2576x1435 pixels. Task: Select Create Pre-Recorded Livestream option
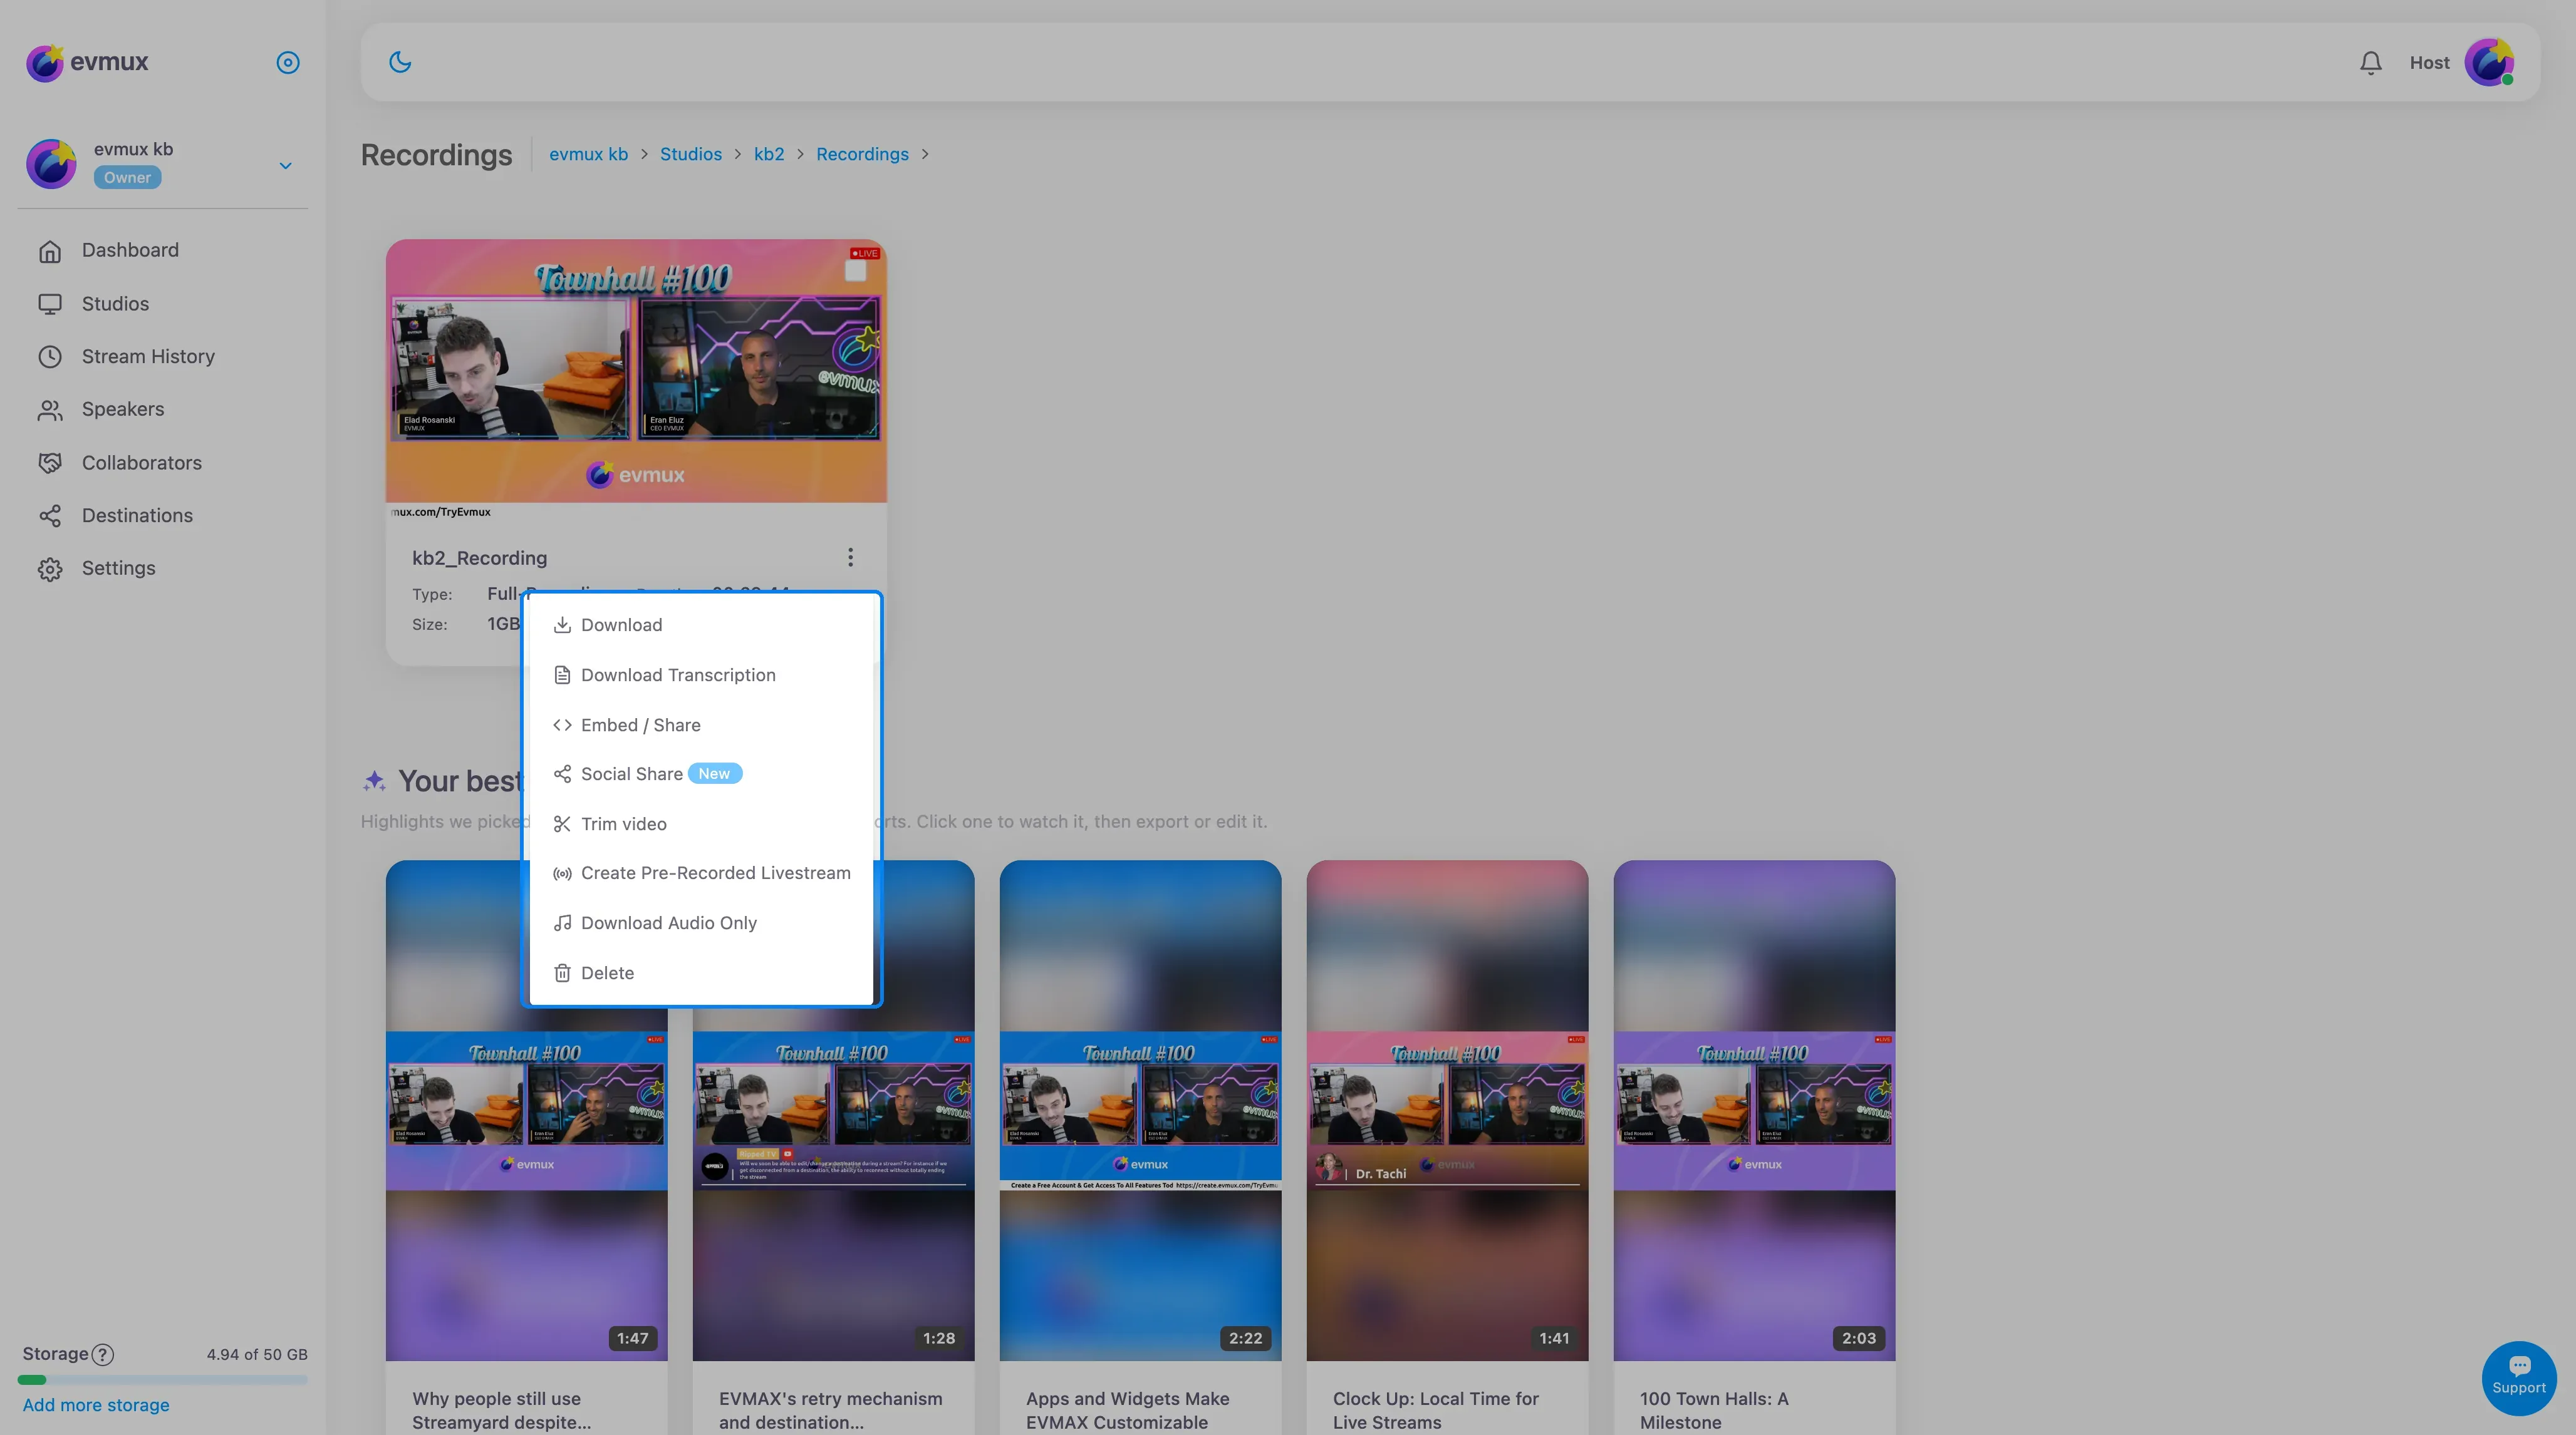click(x=701, y=873)
